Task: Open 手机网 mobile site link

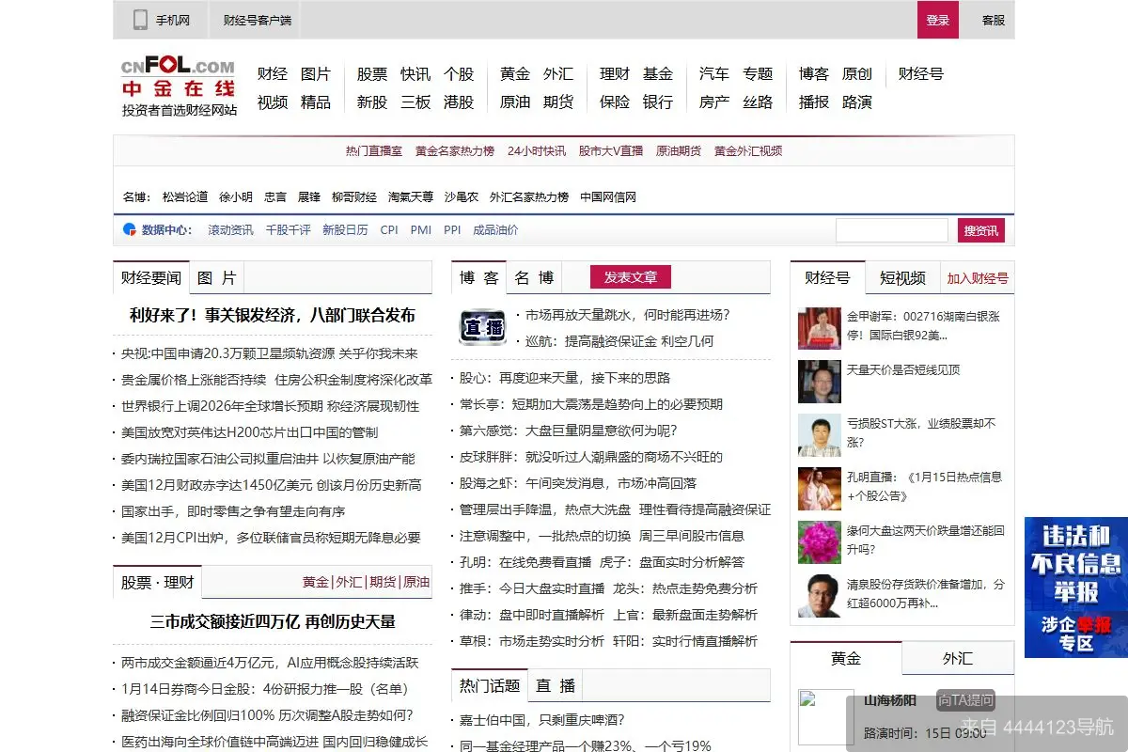Action: (173, 20)
